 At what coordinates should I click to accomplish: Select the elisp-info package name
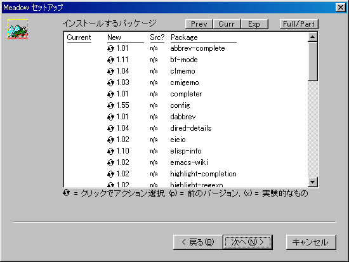pos(186,151)
